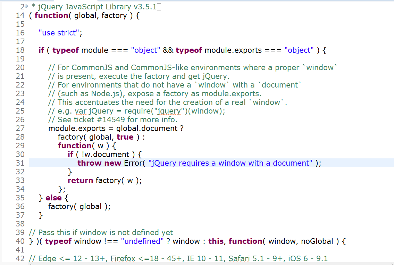Click 'module.exports ===' on line 18
The width and height of the screenshot is (394, 265).
coord(243,50)
